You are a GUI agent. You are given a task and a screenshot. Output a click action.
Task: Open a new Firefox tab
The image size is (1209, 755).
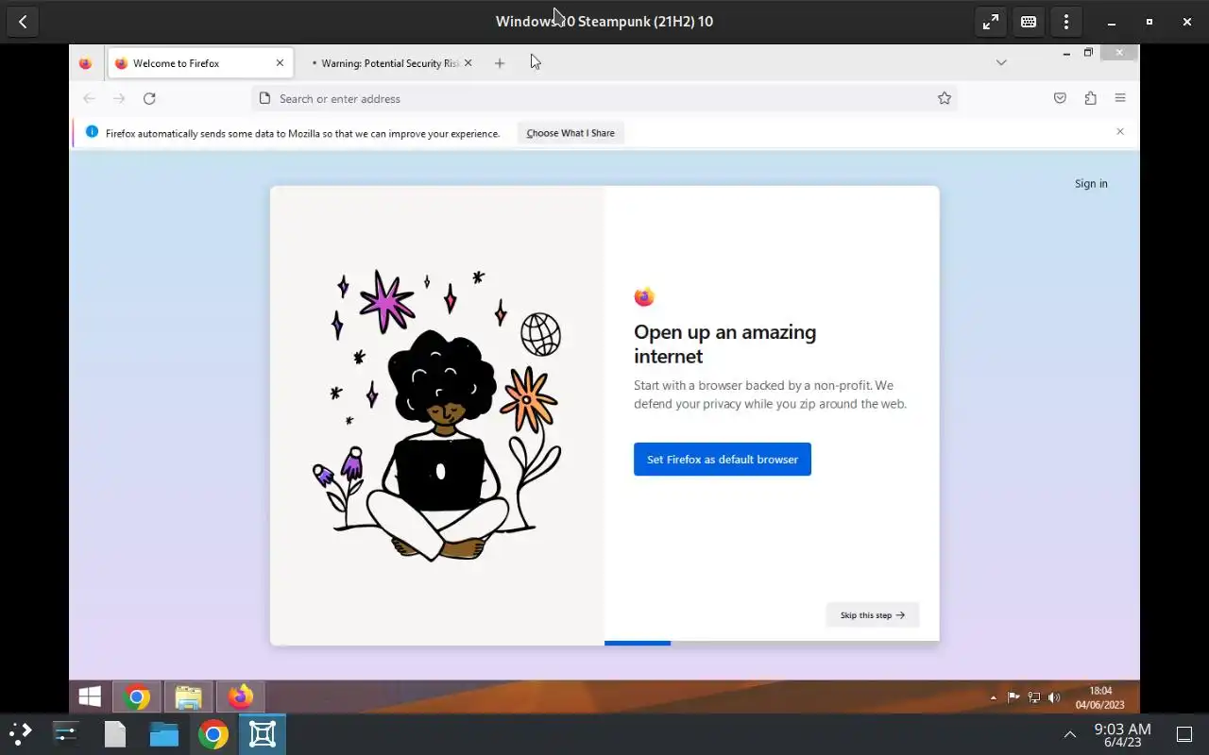pyautogui.click(x=500, y=63)
